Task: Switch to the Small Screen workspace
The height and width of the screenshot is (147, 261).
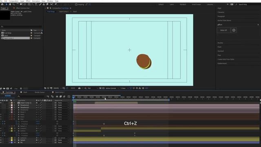Action: pyautogui.click(x=197, y=4)
